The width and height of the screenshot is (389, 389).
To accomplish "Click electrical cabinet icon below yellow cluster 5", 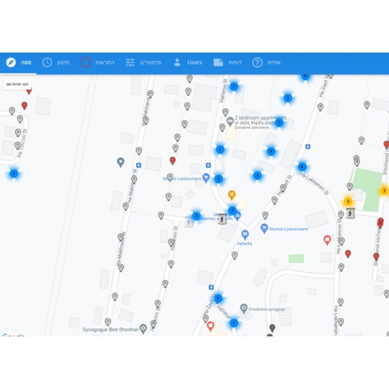I will tap(350, 213).
